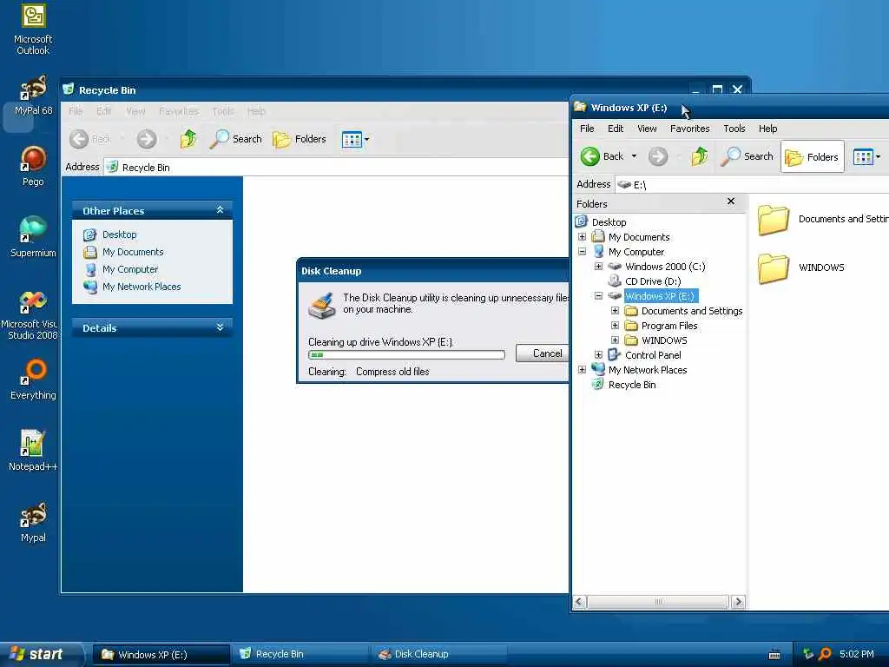Click Up folder icon in Recycle Bin window
The height and width of the screenshot is (667, 889).
point(188,139)
